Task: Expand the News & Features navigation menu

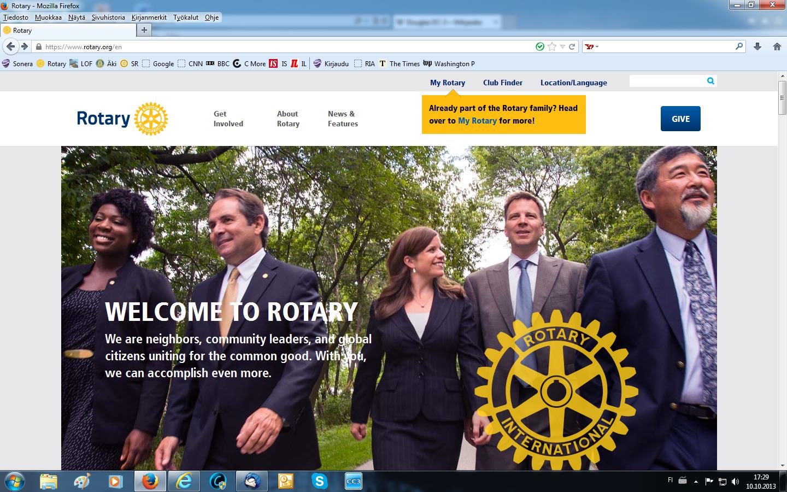Action: coord(343,119)
